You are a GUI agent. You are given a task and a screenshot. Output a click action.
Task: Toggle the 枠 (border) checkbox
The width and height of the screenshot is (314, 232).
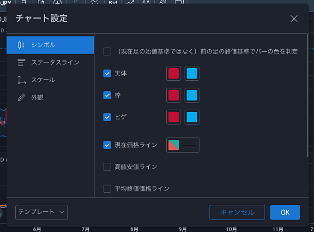point(107,95)
